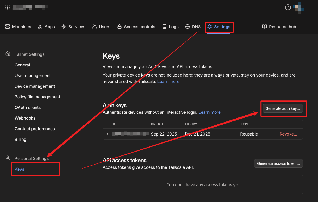318x202 pixels.
Task: Switch to the Logs tab
Action: [170, 27]
